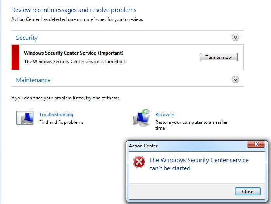Image resolution: width=271 pixels, height=204 pixels.
Task: Select the Windows Security Center Service message title
Action: click(74, 53)
